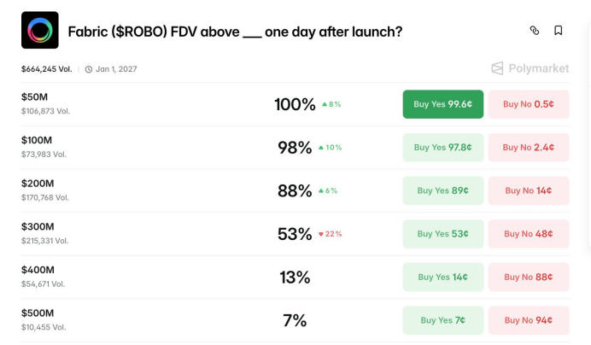Buy Yes at 97.8¢ for $100M

click(x=443, y=148)
